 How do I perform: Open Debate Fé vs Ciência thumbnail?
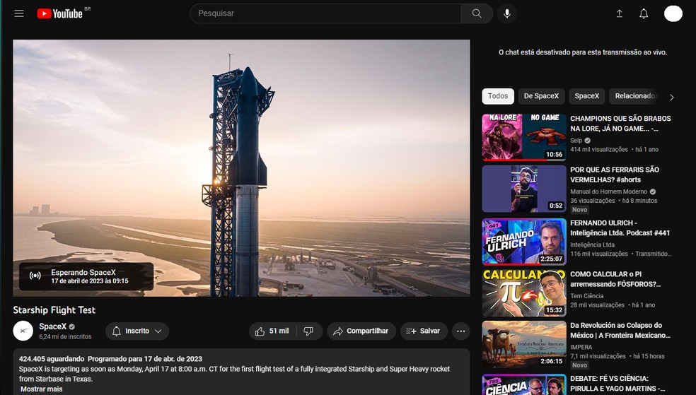tap(524, 384)
